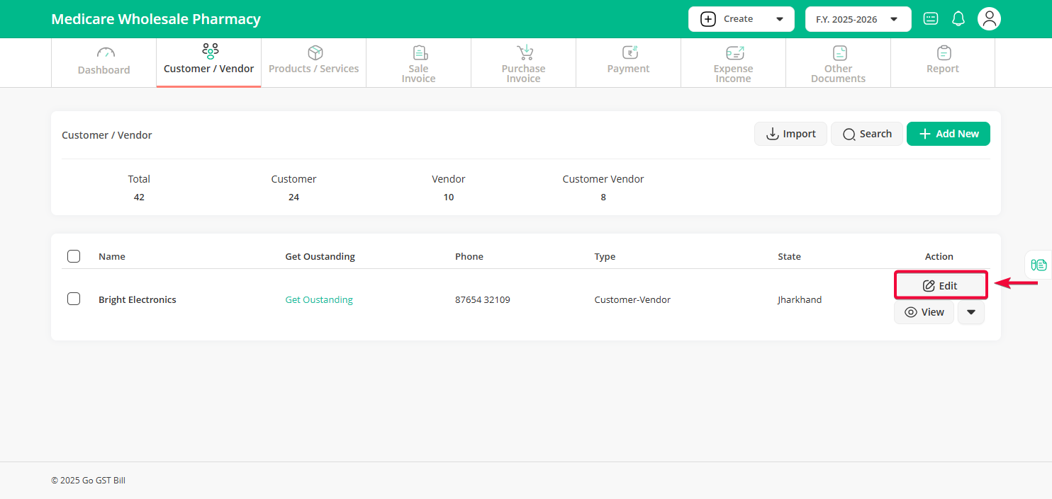Screen dimensions: 1052x499
Task: Open Payment rupee icon section
Action: [629, 53]
